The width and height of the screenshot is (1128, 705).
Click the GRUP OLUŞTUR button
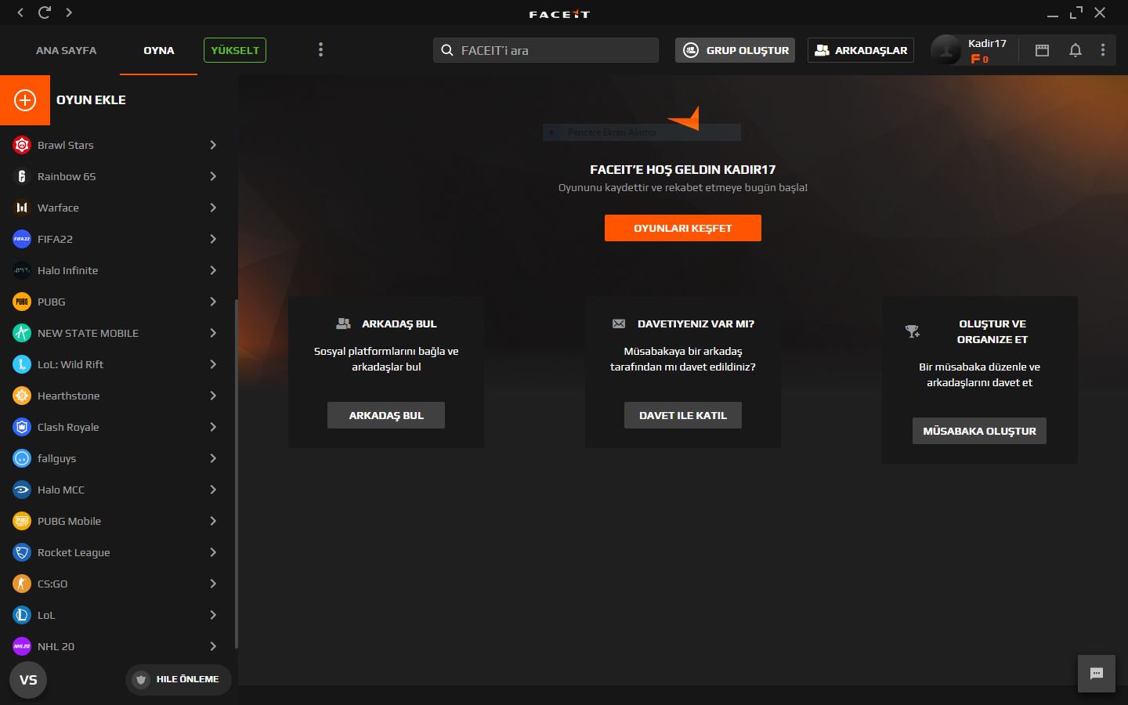click(x=736, y=50)
